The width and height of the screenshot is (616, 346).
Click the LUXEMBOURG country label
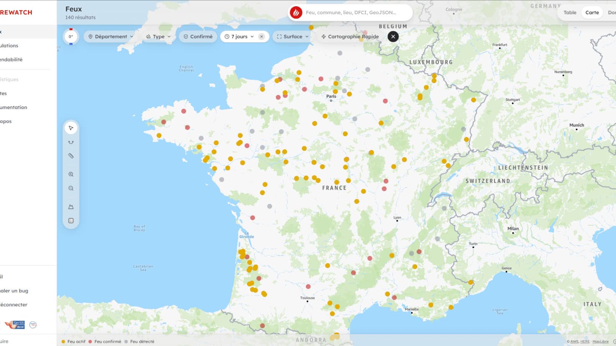(431, 62)
